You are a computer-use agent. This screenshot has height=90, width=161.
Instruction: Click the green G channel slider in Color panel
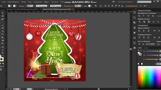point(152,55)
